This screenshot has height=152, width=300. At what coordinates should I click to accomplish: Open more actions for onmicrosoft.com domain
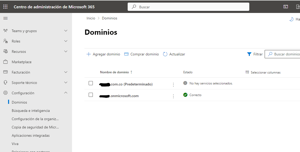coord(173,96)
